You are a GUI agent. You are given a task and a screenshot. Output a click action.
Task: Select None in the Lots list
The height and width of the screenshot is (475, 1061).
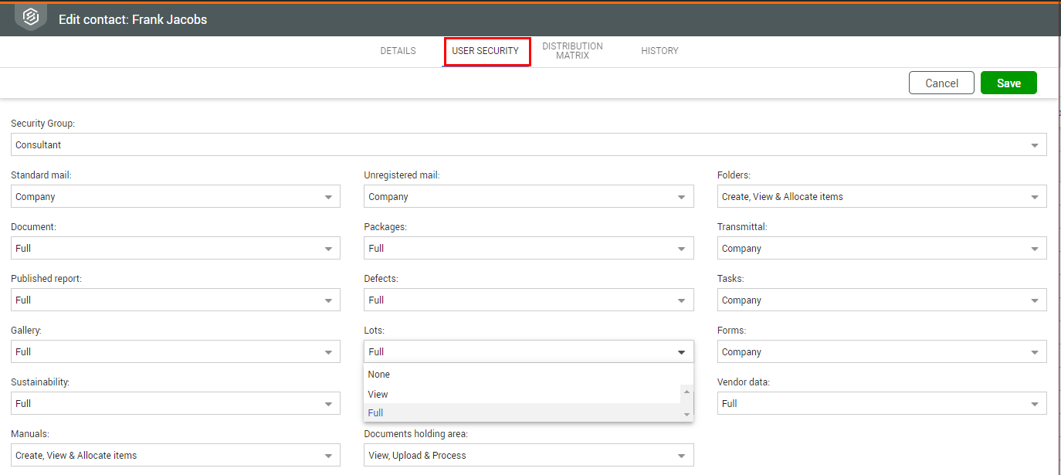click(x=379, y=375)
